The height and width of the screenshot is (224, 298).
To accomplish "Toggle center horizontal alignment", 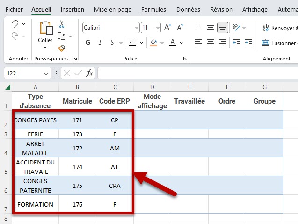I will (x=211, y=43).
